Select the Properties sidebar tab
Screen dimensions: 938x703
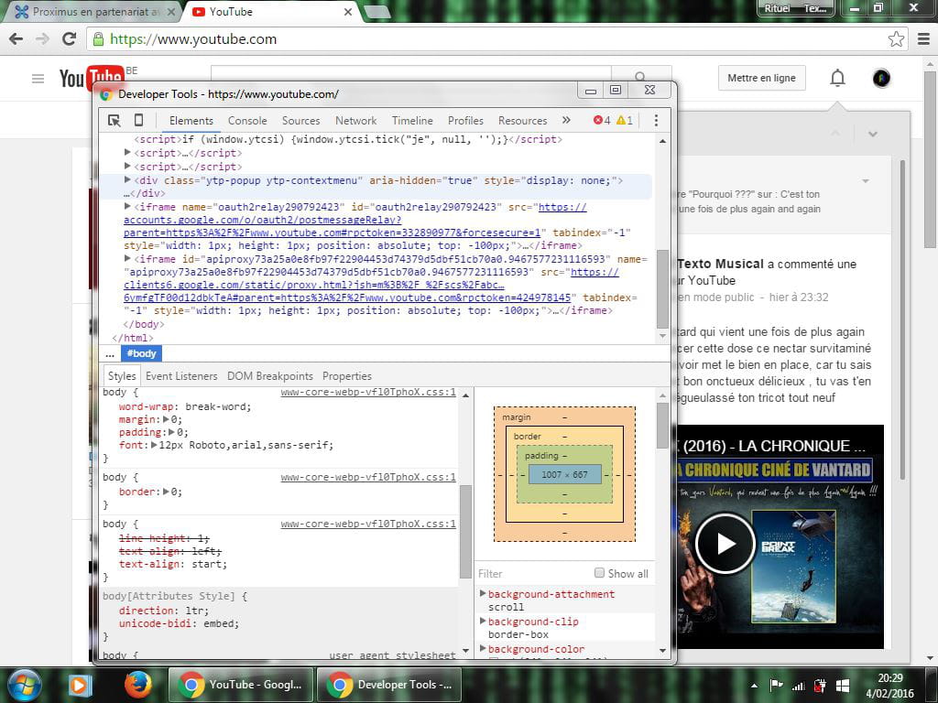(x=347, y=376)
